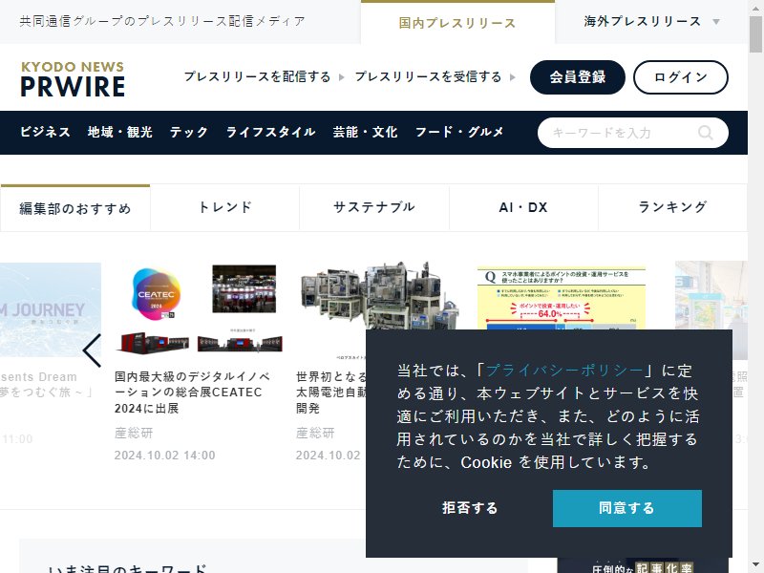Open the Dream Journey article thumbnail
This screenshot has height=573, width=764.
(x=51, y=309)
